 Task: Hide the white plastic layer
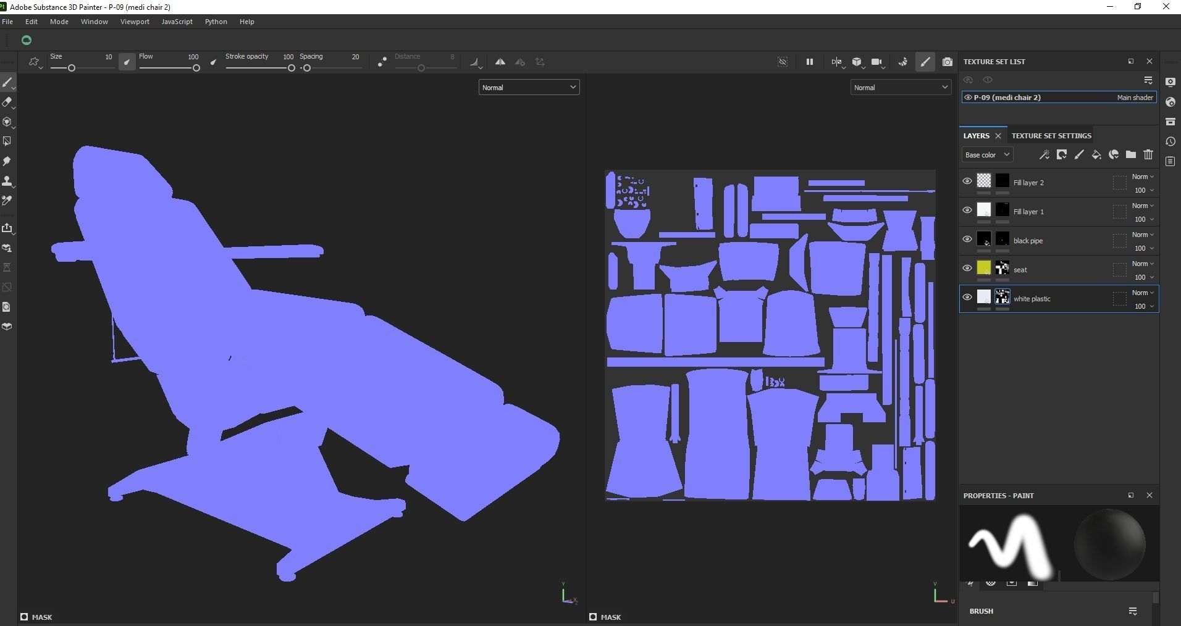click(967, 298)
